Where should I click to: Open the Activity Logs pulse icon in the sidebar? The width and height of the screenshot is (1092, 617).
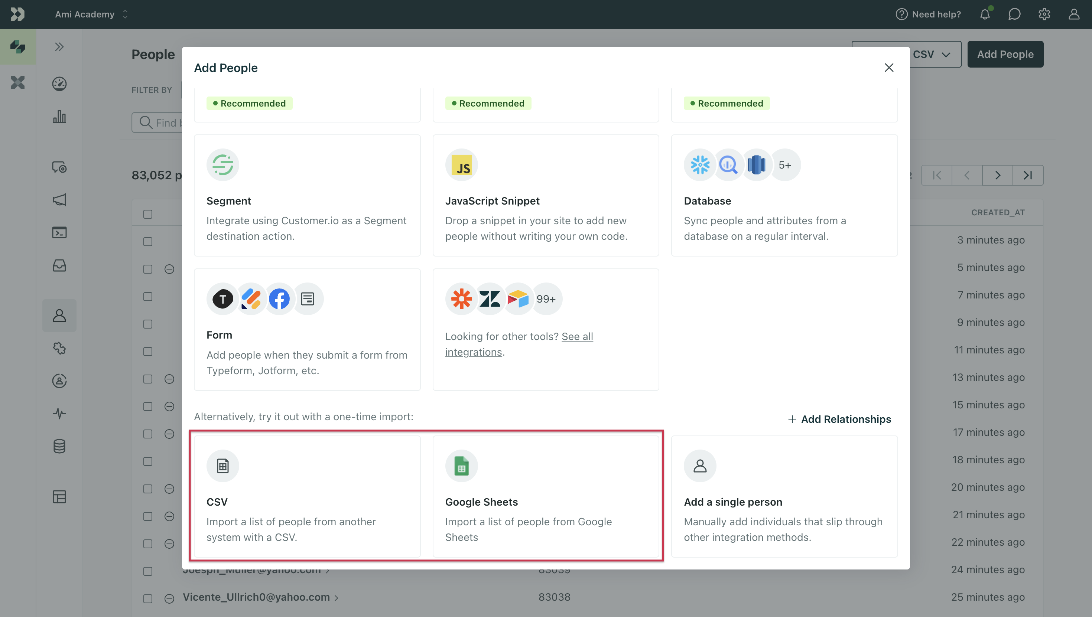[x=59, y=413]
